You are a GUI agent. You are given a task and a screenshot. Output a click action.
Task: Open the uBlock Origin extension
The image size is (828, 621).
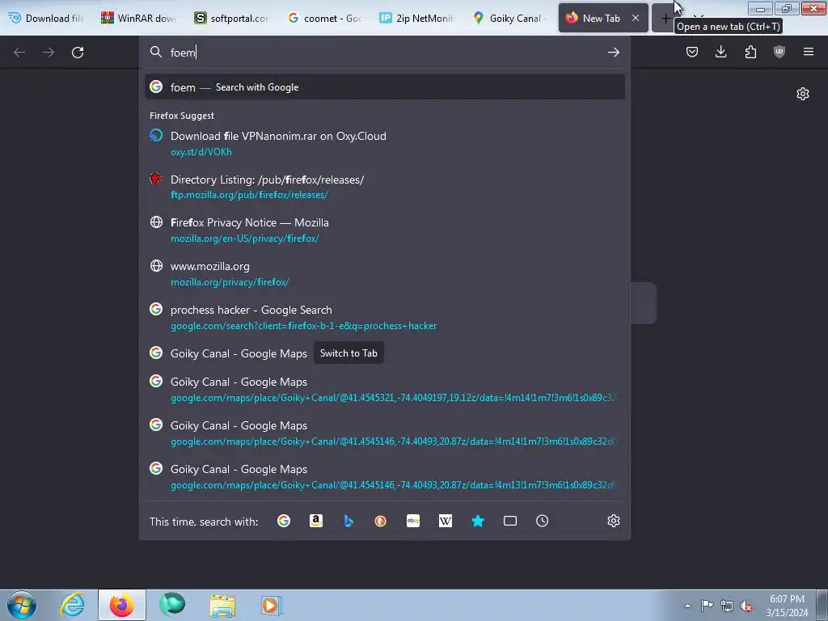(x=779, y=52)
